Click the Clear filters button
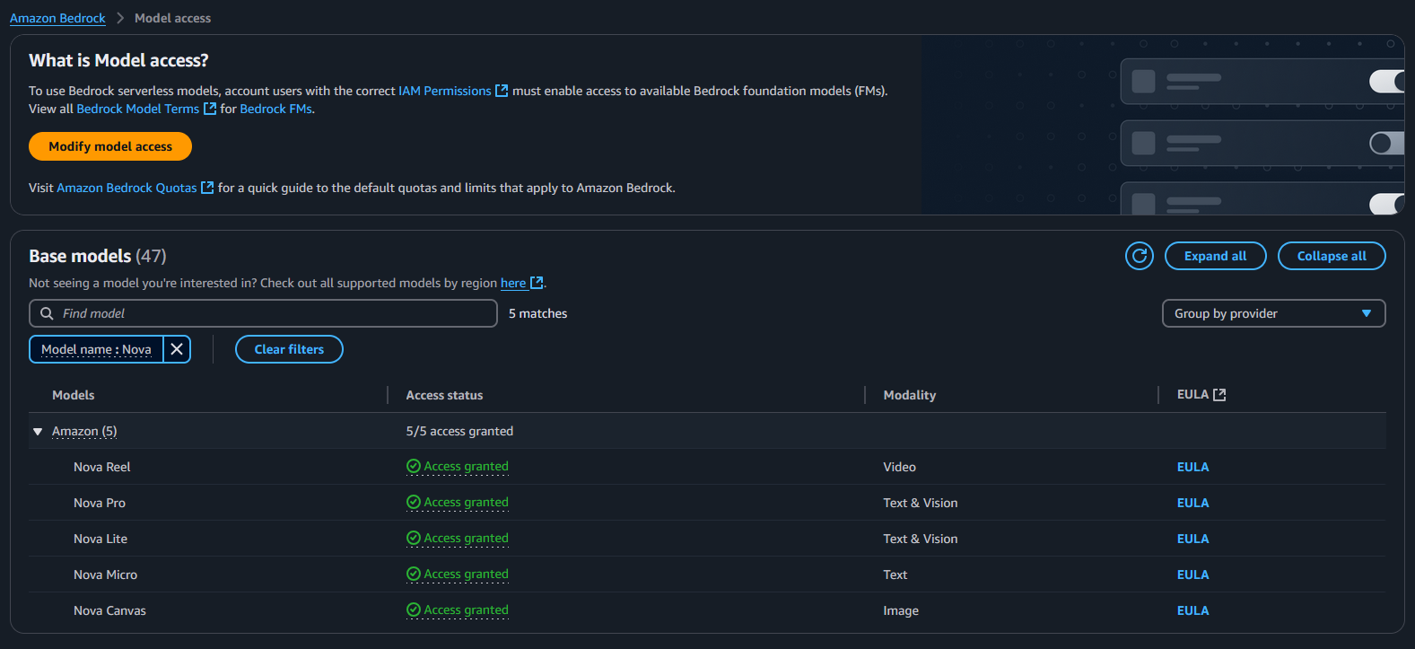The height and width of the screenshot is (649, 1415). pyautogui.click(x=289, y=349)
